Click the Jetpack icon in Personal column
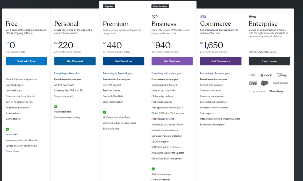The height and width of the screenshot is (181, 303). [x=56, y=107]
